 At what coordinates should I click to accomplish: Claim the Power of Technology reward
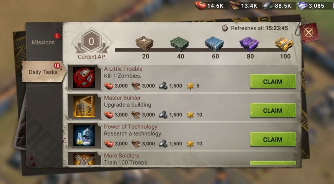click(273, 139)
